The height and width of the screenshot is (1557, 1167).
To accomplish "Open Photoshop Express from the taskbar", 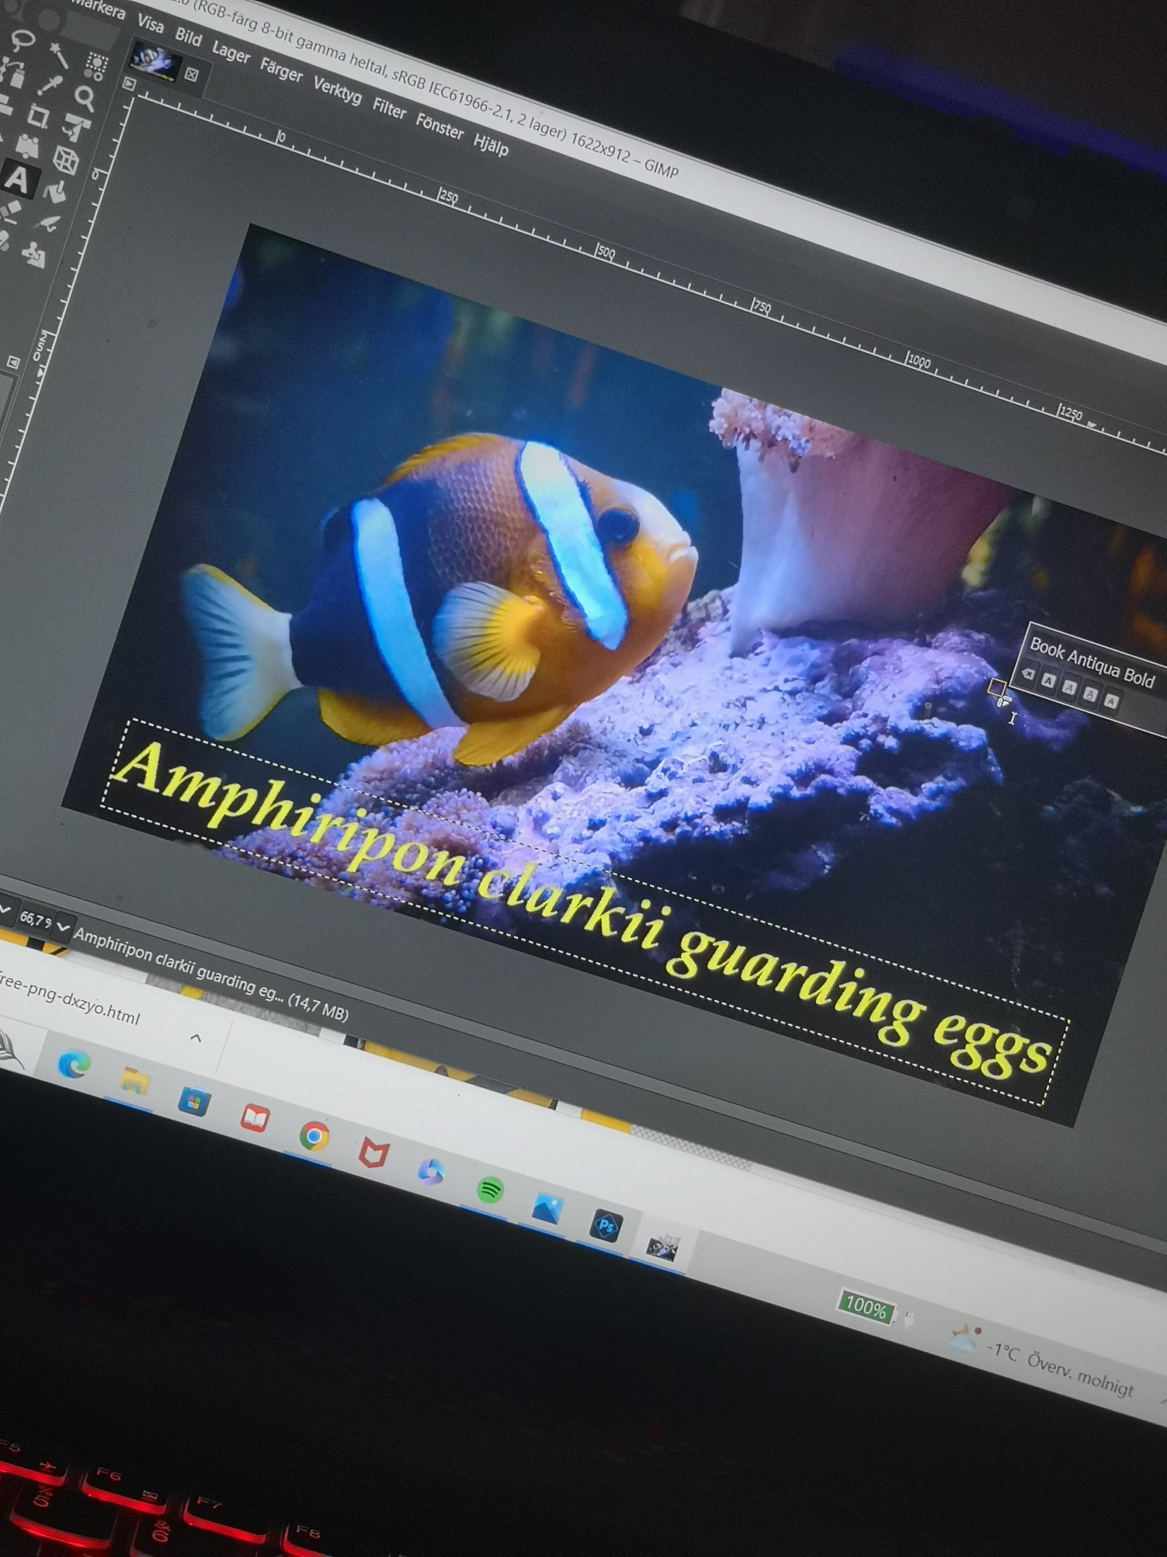I will point(606,1227).
